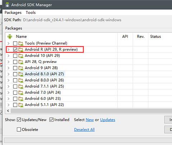
Task: Enable the Obsolete checkbox
Action: [x=19, y=130]
